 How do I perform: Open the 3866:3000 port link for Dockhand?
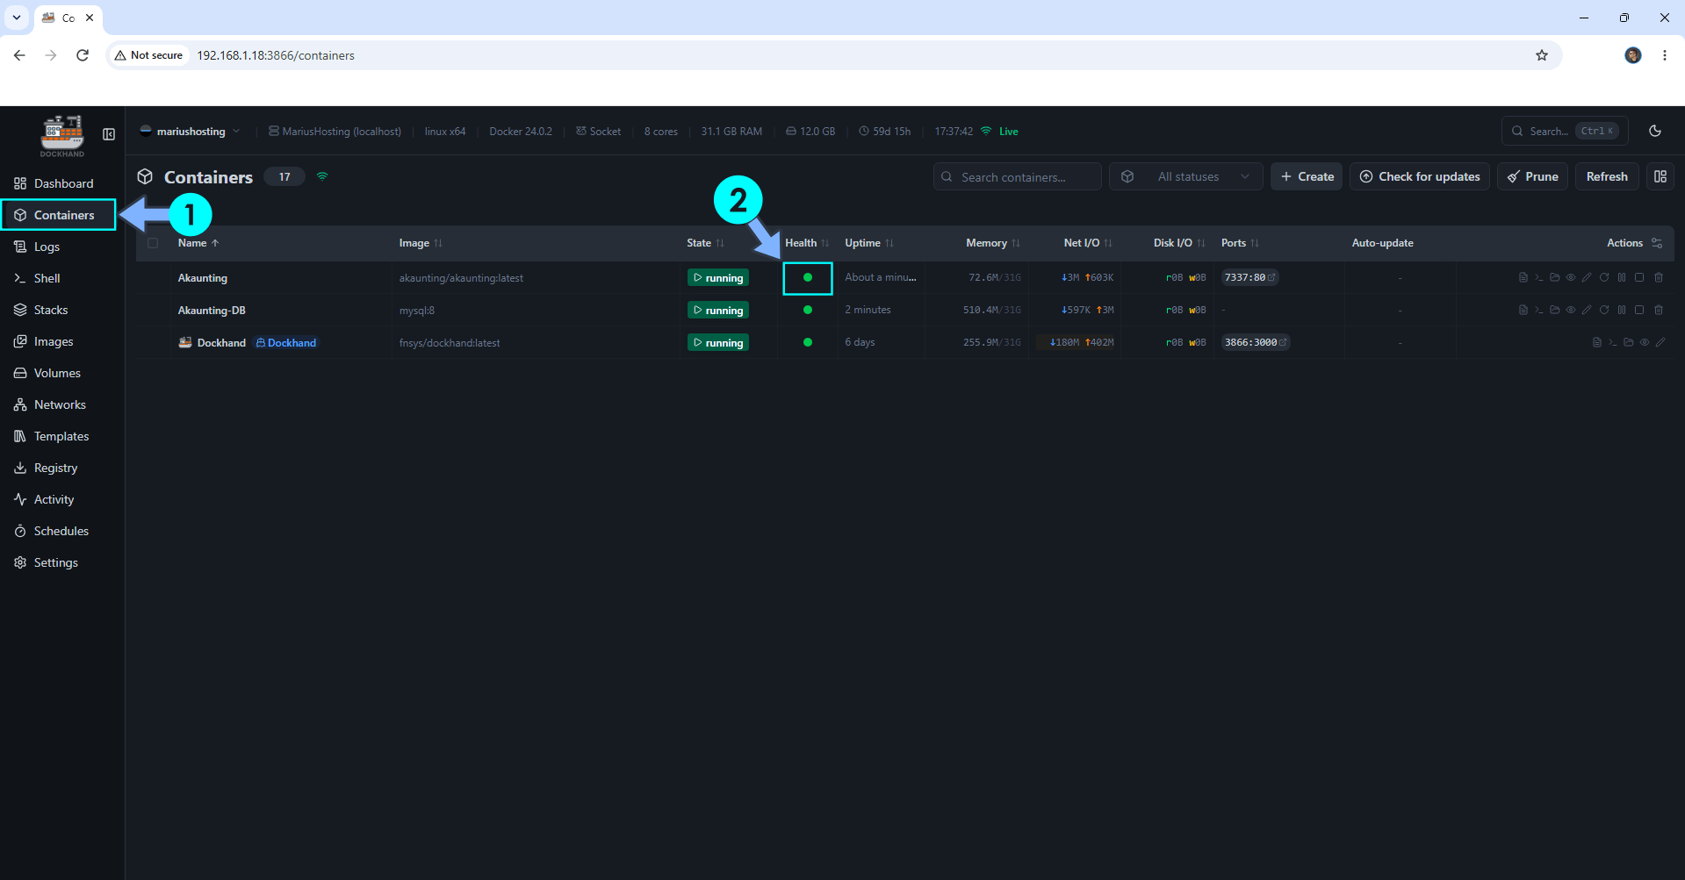[1256, 342]
